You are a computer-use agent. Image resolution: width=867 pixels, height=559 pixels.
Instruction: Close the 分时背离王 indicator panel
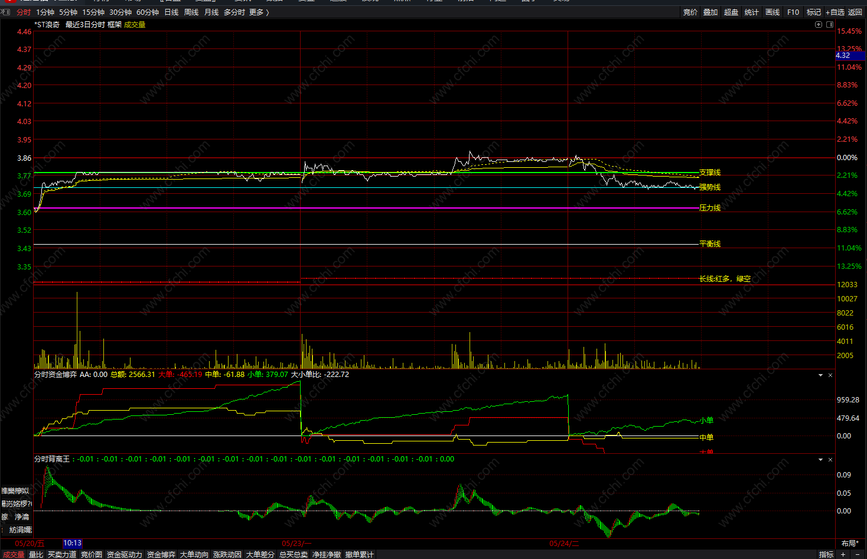[x=830, y=460]
